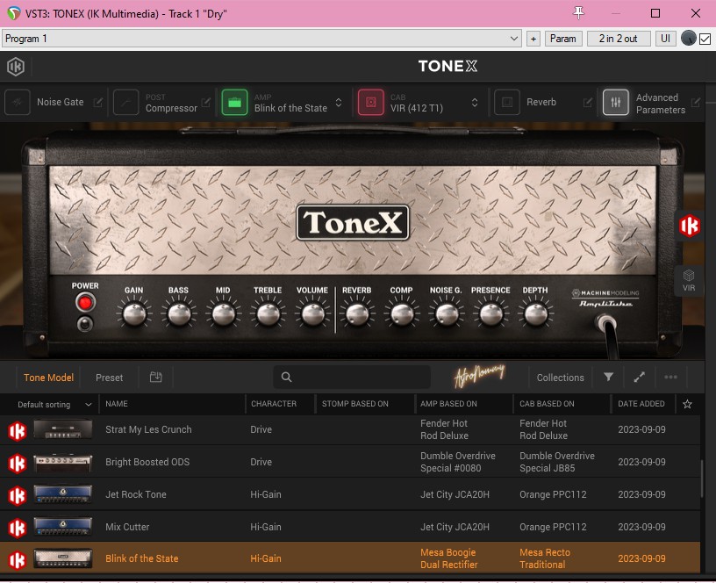Click the plus button next to Program
The image size is (716, 583).
point(533,39)
